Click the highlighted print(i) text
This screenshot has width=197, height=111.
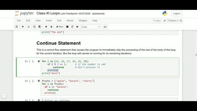(x=53, y=70)
